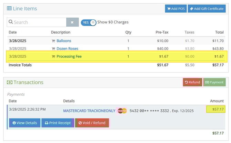The image size is (231, 143).
Task: Click the Print Receipt button
Action: (58, 123)
